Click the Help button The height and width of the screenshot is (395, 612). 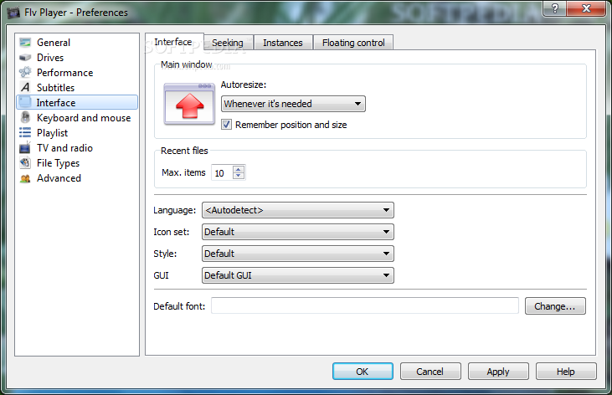pos(566,372)
